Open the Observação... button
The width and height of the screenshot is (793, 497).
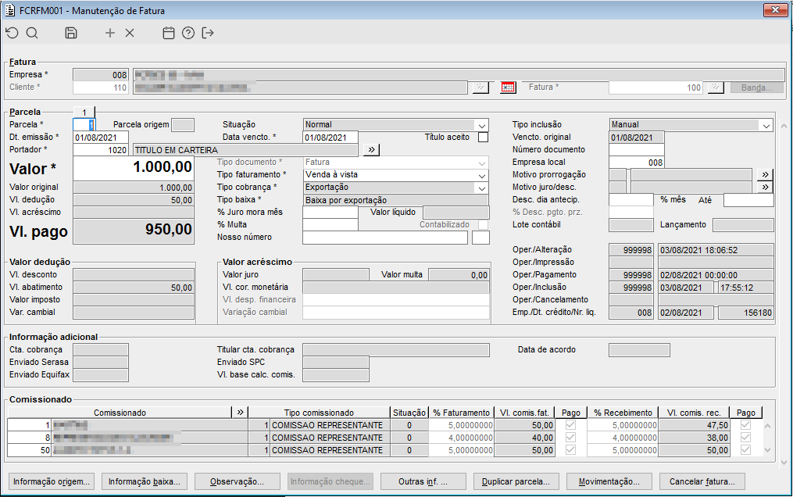238,481
